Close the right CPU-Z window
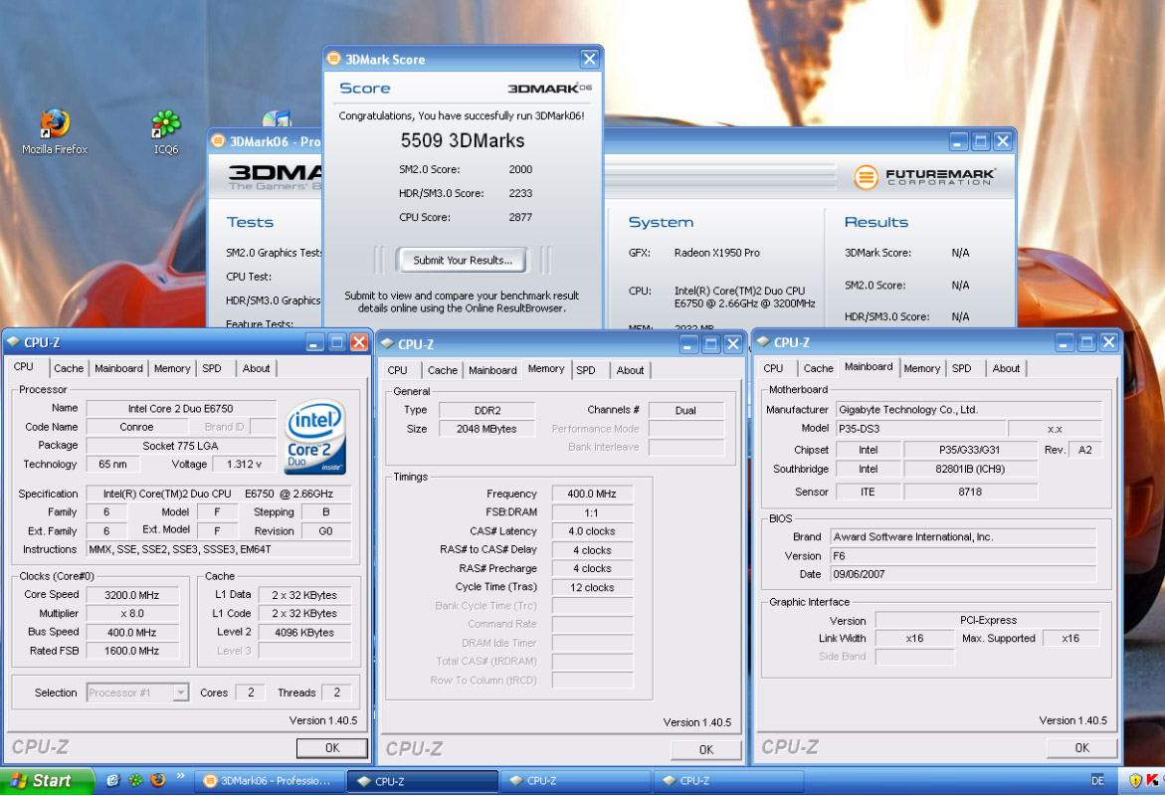The height and width of the screenshot is (796, 1165). pyautogui.click(x=1108, y=342)
